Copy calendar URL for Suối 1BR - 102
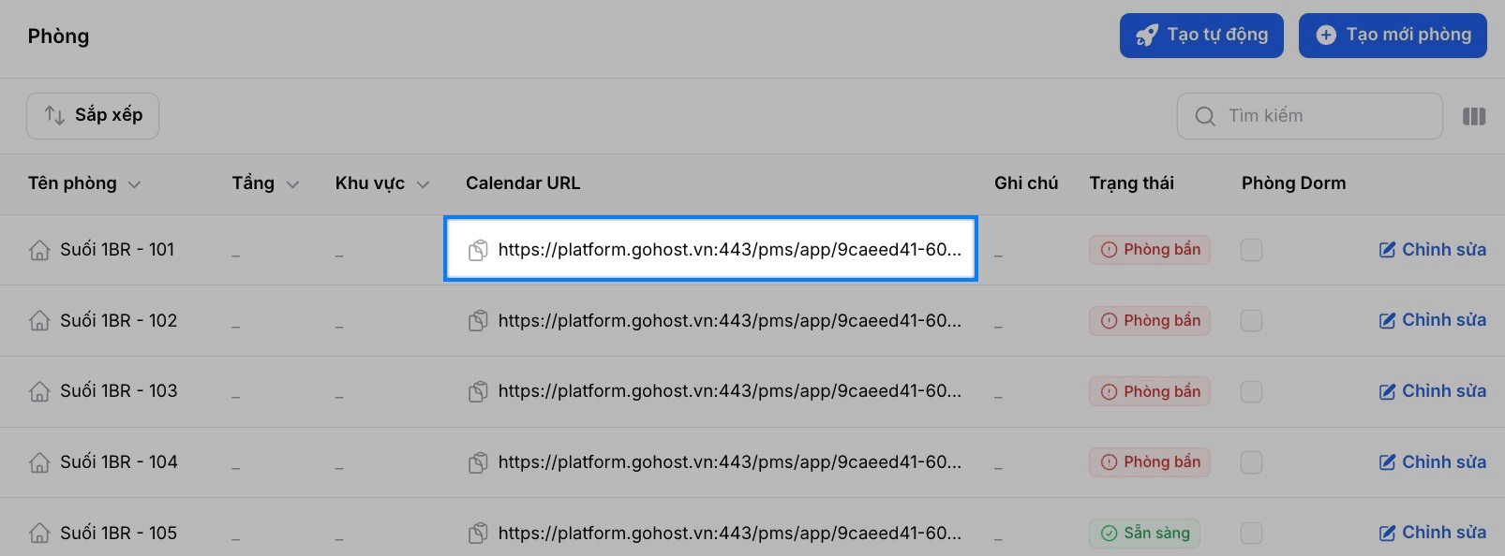Image resolution: width=1505 pixels, height=556 pixels. point(478,321)
